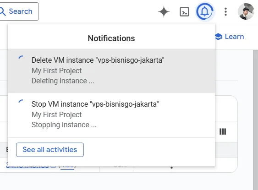Open Stop VM instance notification

click(111, 115)
